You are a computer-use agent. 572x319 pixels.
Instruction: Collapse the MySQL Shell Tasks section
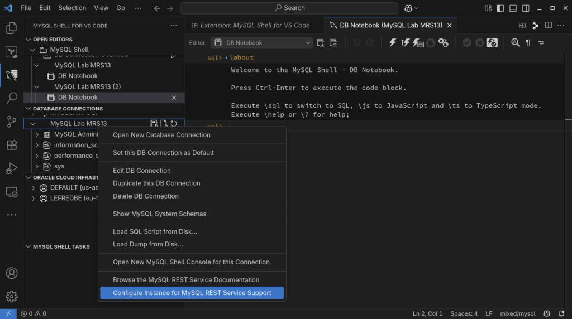pyautogui.click(x=28, y=246)
